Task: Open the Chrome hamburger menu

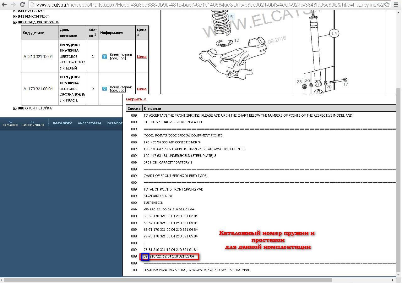Action: tap(396, 5)
